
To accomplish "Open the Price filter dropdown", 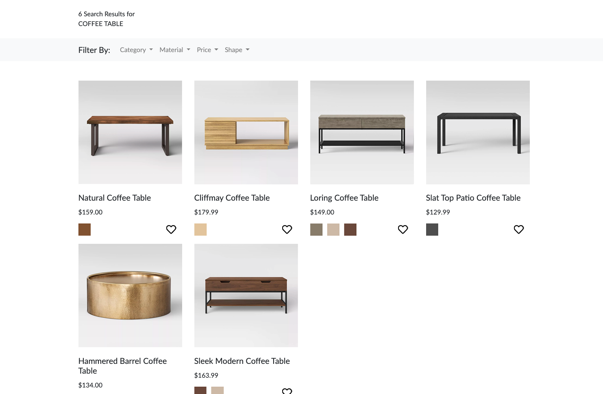I will 207,50.
